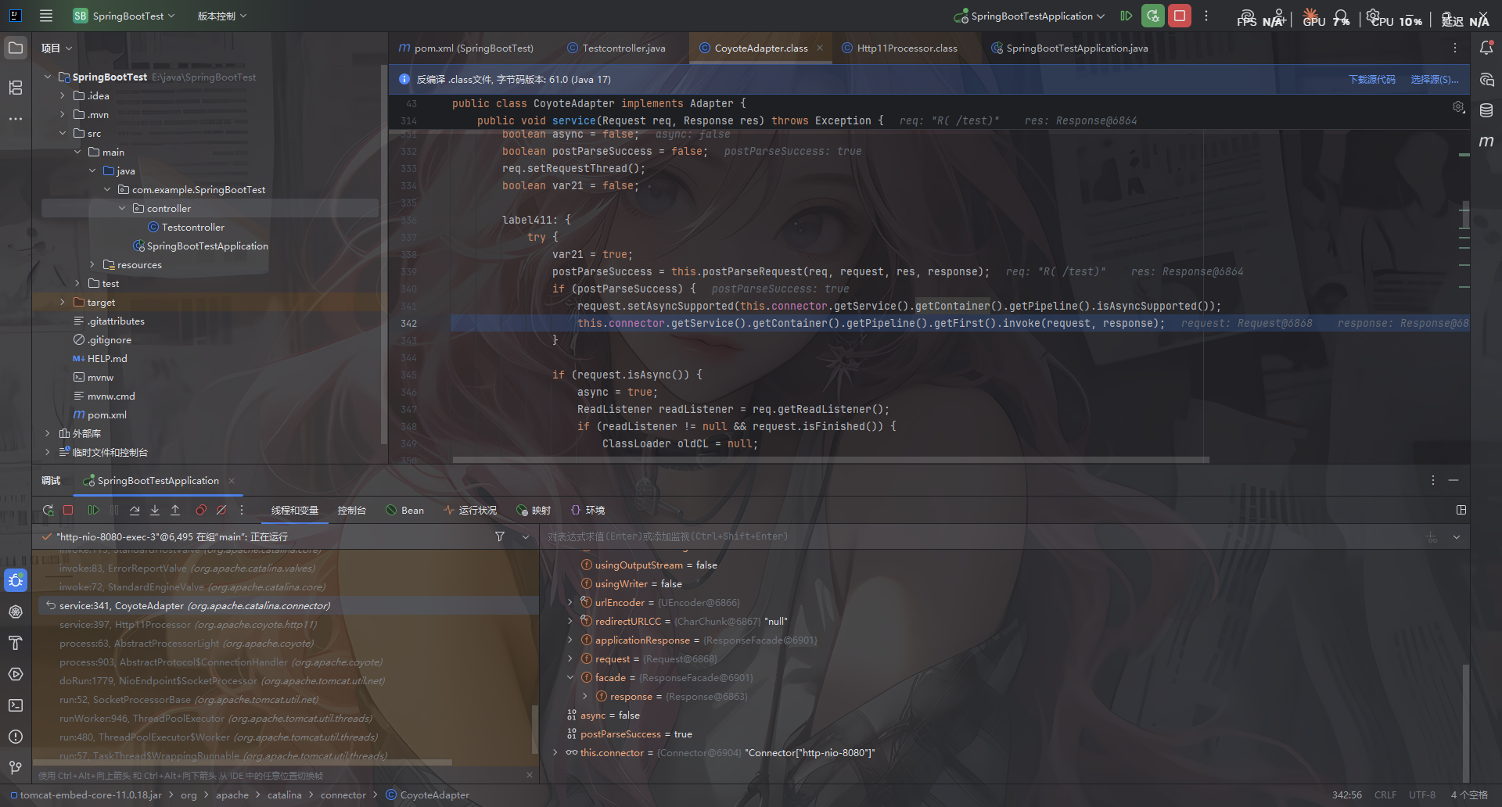
Task: Open the Notifications bell panel
Action: (1486, 48)
